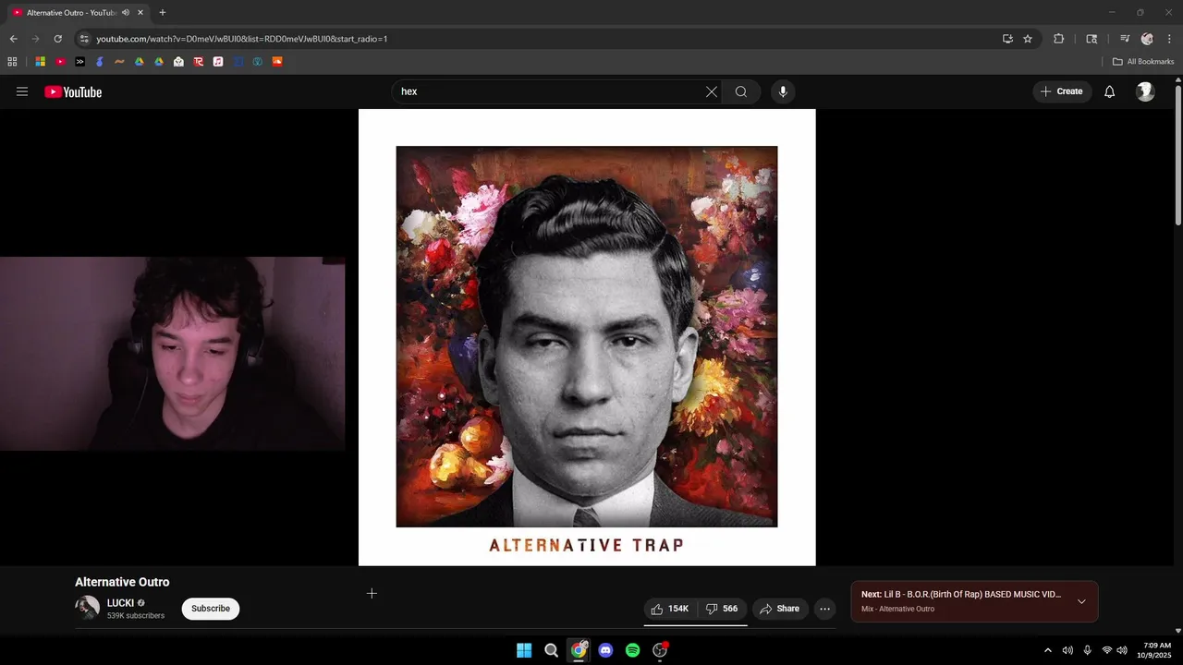Open a new browser tab
Screen dimensions: 1183x665
[163, 13]
